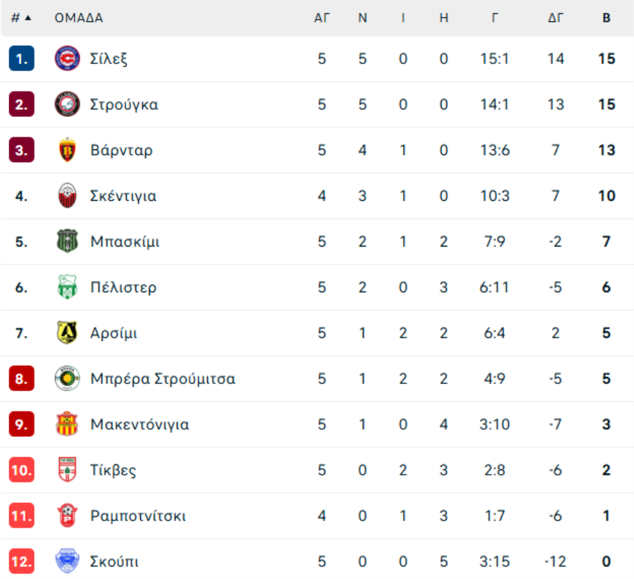Sort standings by Β points header

(x=606, y=18)
